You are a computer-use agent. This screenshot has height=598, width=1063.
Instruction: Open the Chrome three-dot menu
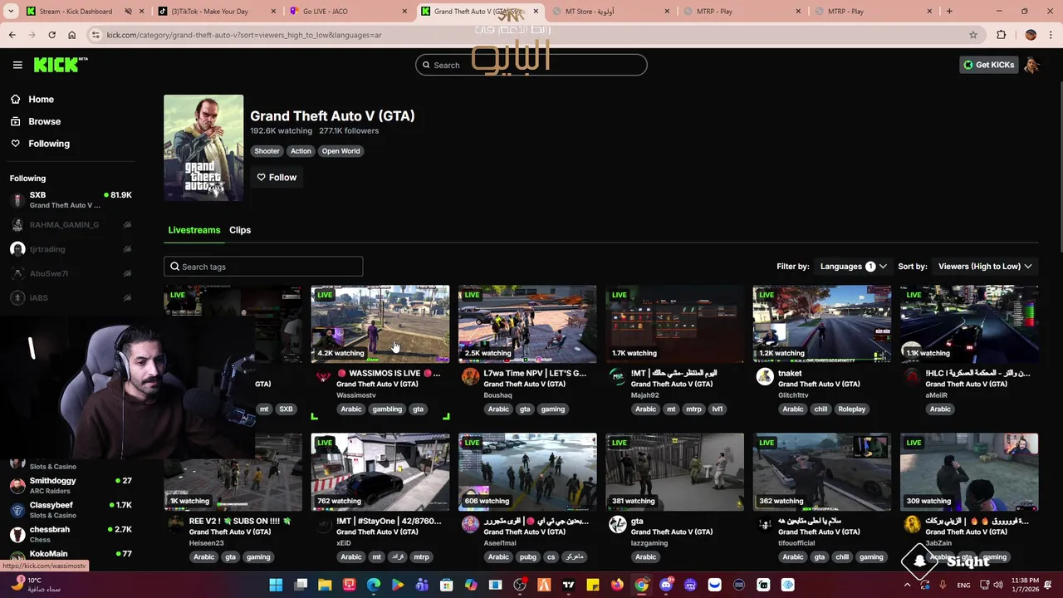click(x=1051, y=35)
